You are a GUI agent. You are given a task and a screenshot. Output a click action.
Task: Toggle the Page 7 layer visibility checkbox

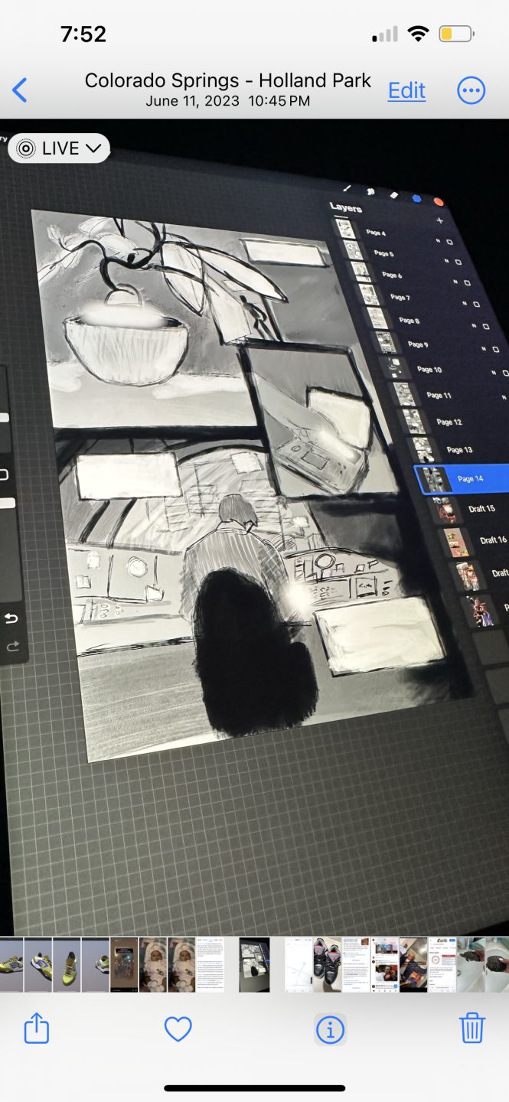[476, 304]
